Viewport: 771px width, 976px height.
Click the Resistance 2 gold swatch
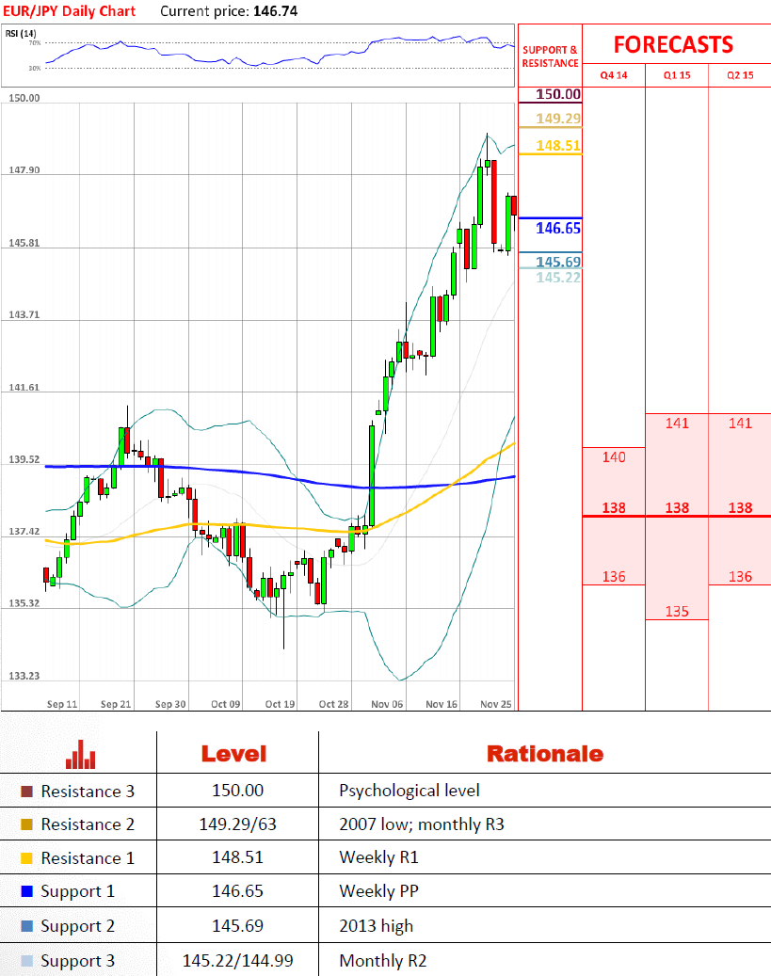(26, 824)
